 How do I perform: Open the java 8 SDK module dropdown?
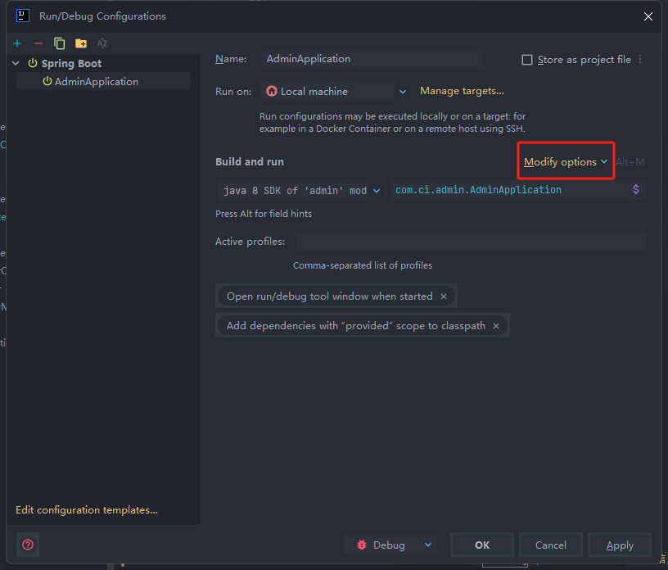[377, 190]
